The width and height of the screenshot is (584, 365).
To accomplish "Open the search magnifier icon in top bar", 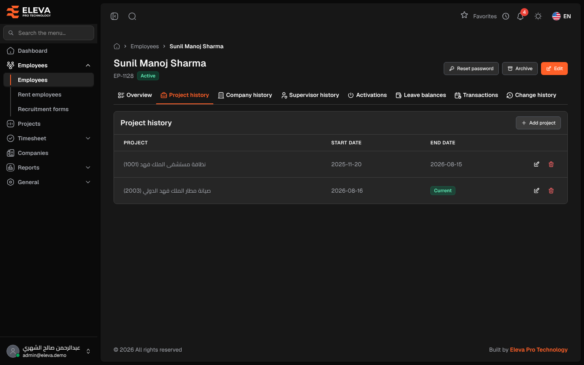I will click(x=132, y=16).
